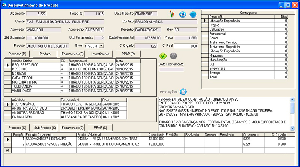Screen dimensions: 300x167
Task: Click the Custo Ferramental field
Action: [148, 38]
